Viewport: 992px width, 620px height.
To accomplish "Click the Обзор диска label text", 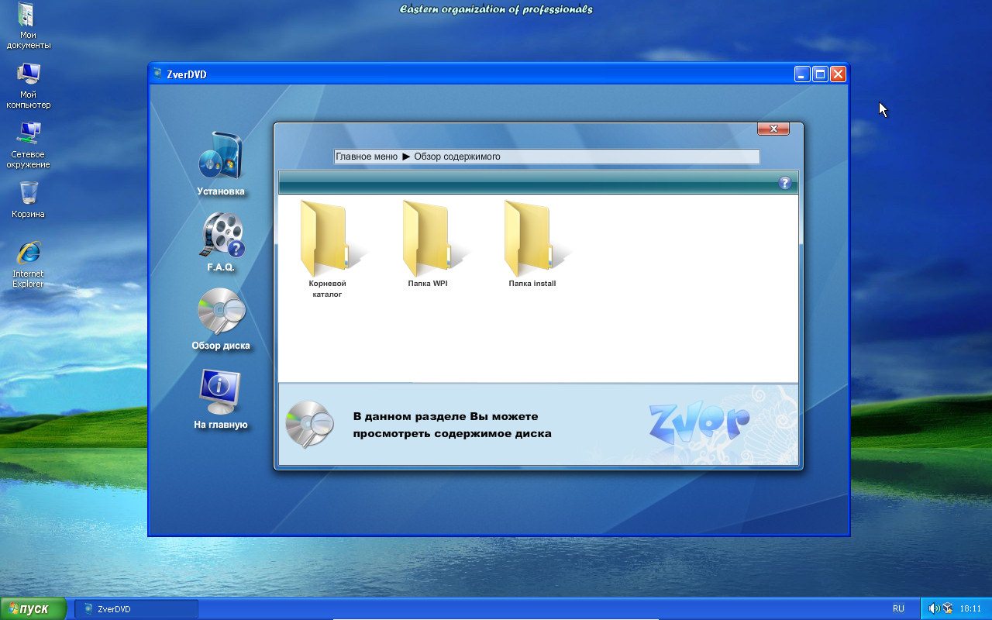I will (221, 346).
